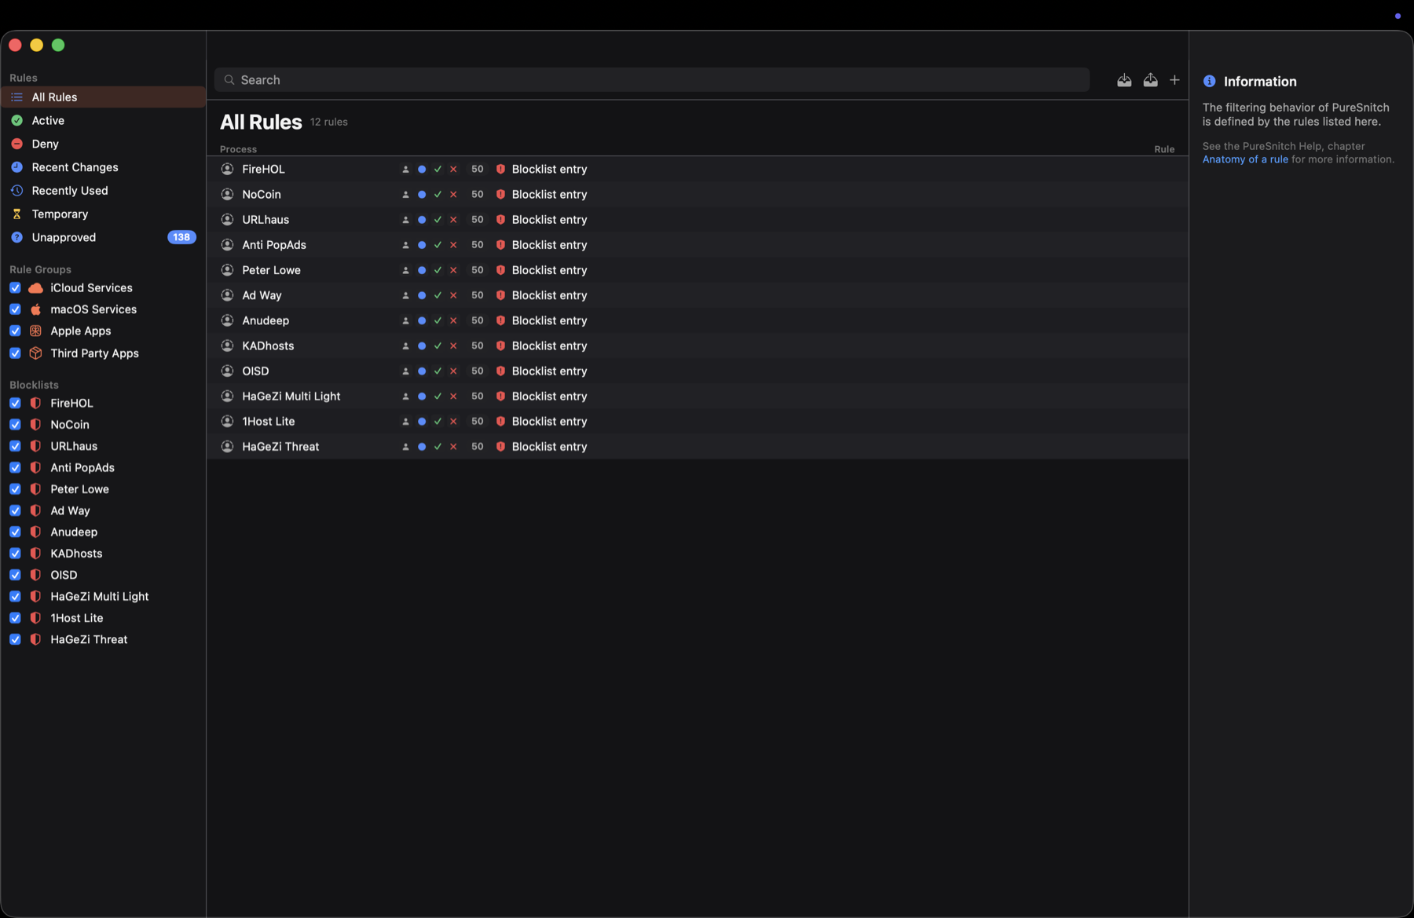Click the Unapproved question mark icon
This screenshot has width=1414, height=918.
point(16,237)
